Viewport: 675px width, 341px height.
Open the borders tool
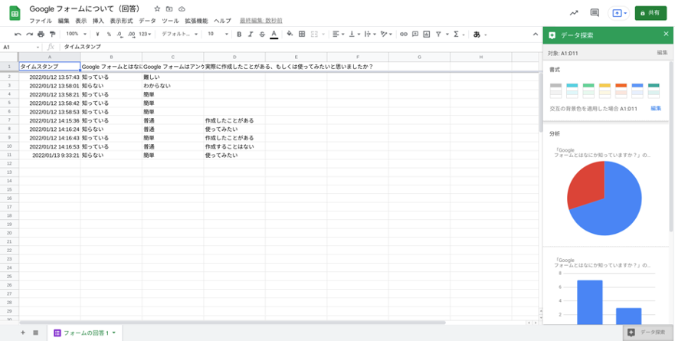pos(302,34)
